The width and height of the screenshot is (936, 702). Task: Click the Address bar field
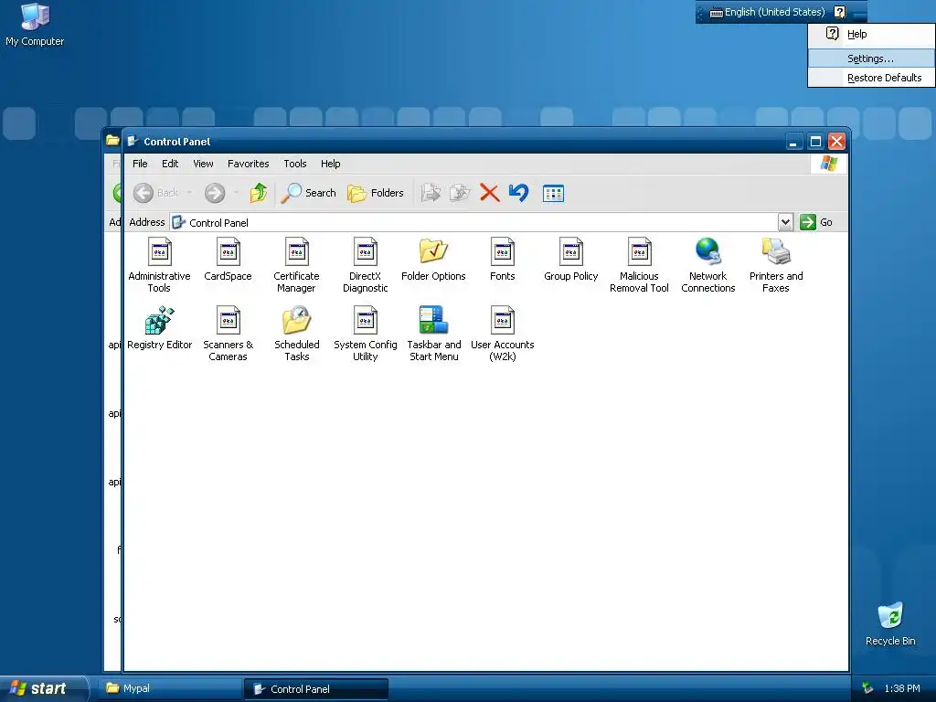474,222
